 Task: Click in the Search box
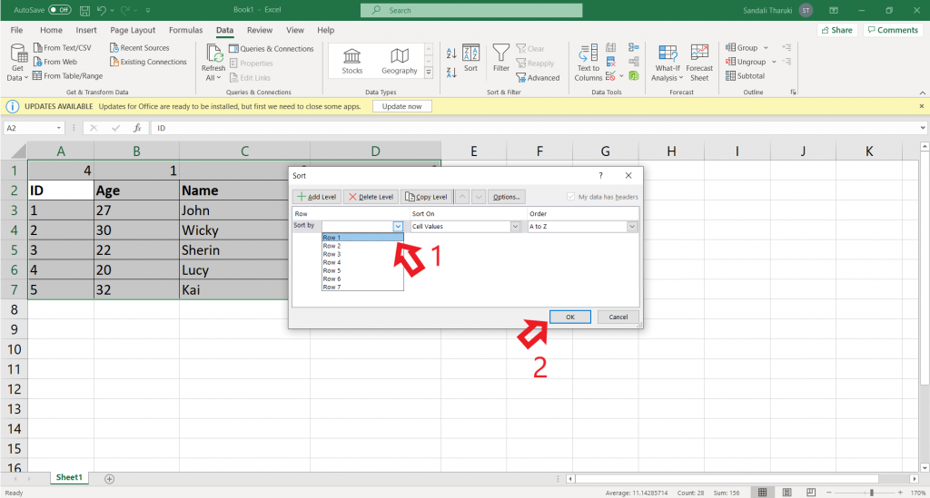pyautogui.click(x=471, y=10)
